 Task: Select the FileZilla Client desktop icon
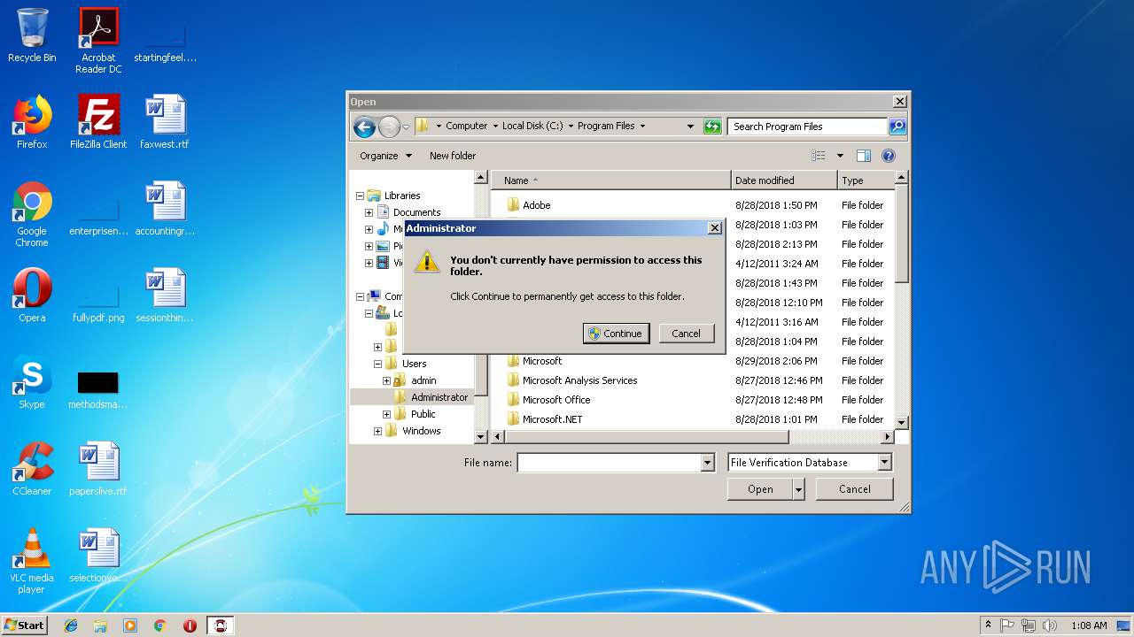click(x=98, y=122)
